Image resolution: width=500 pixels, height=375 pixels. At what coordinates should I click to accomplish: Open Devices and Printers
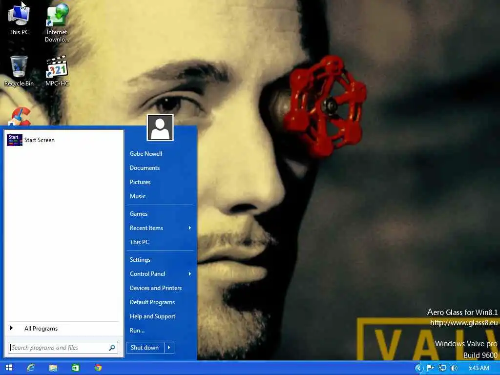[x=156, y=288]
